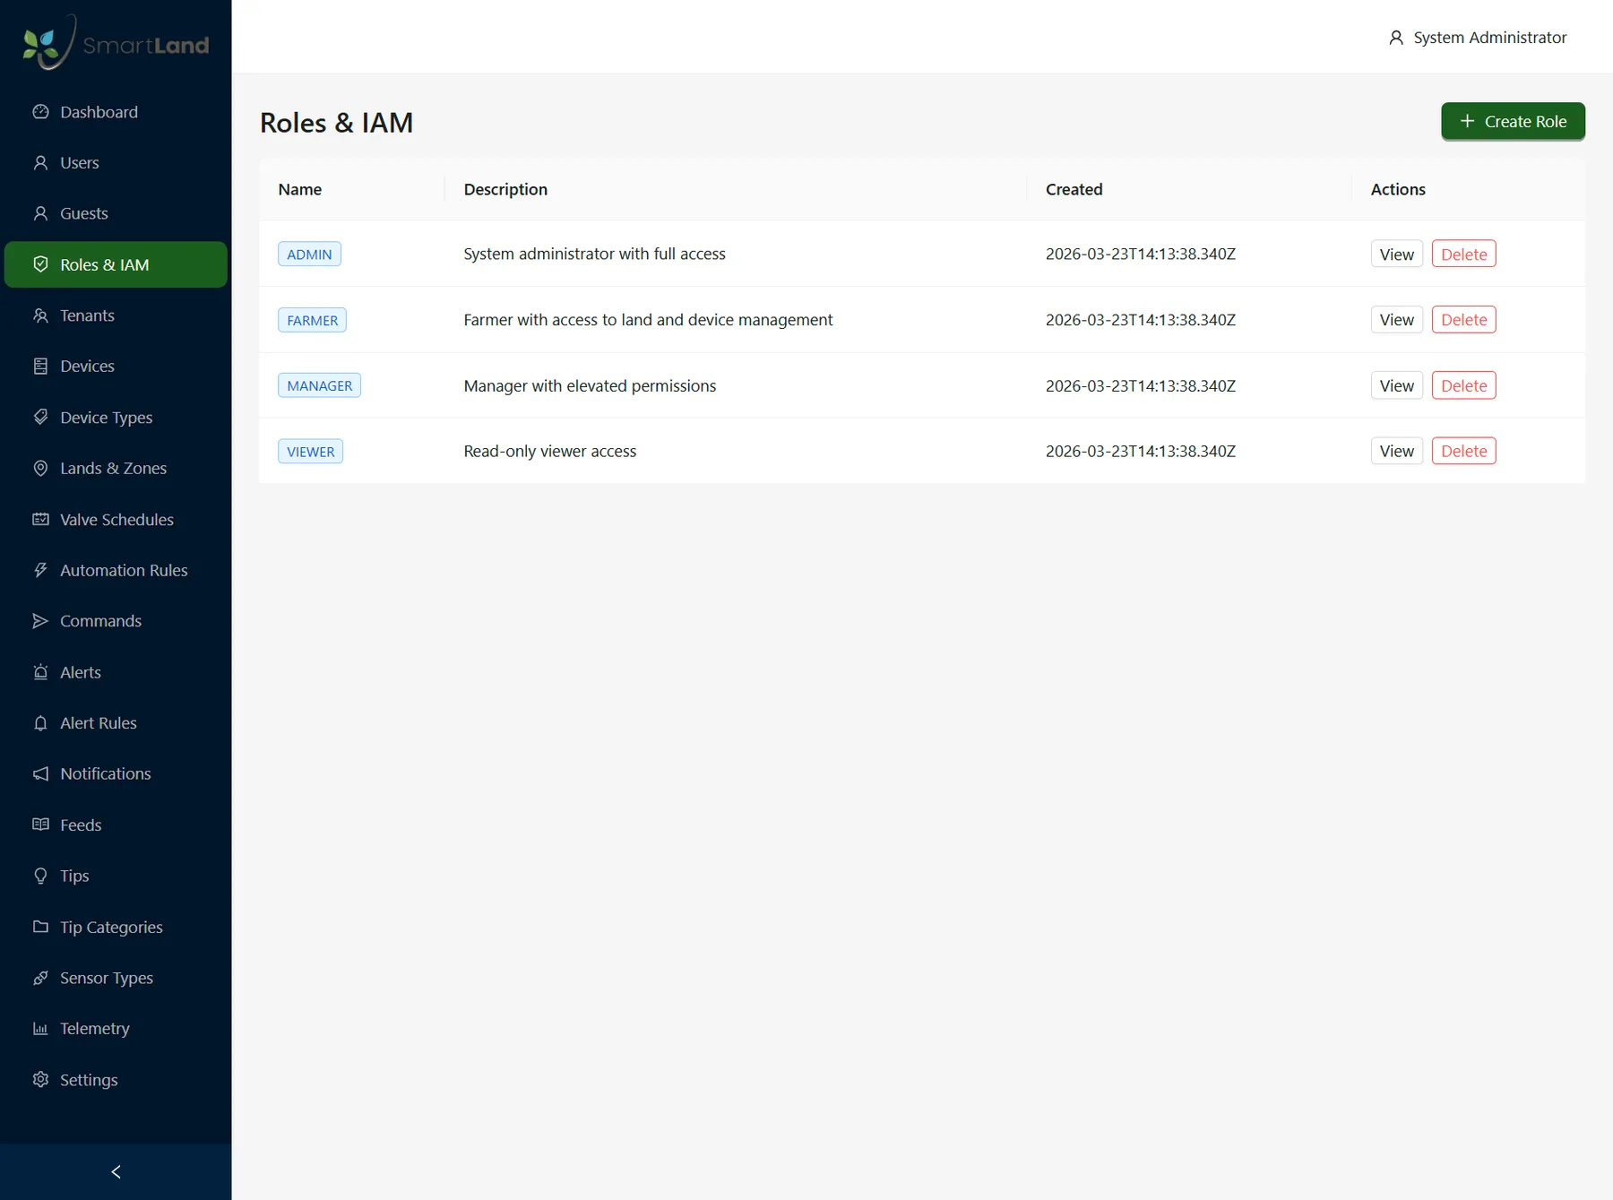Click the Automation Rules lightning icon
The height and width of the screenshot is (1200, 1613).
40,570
